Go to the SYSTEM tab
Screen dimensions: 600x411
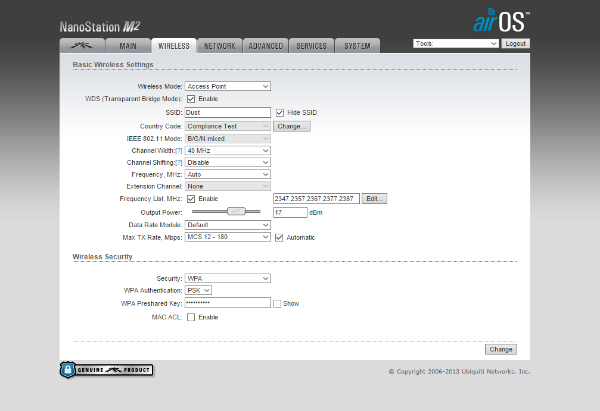click(357, 46)
